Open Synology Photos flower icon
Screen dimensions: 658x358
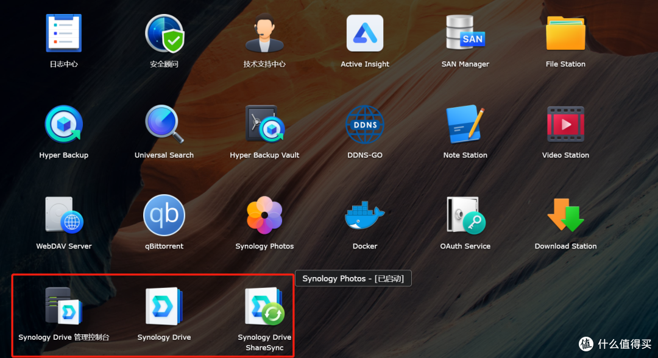click(264, 215)
